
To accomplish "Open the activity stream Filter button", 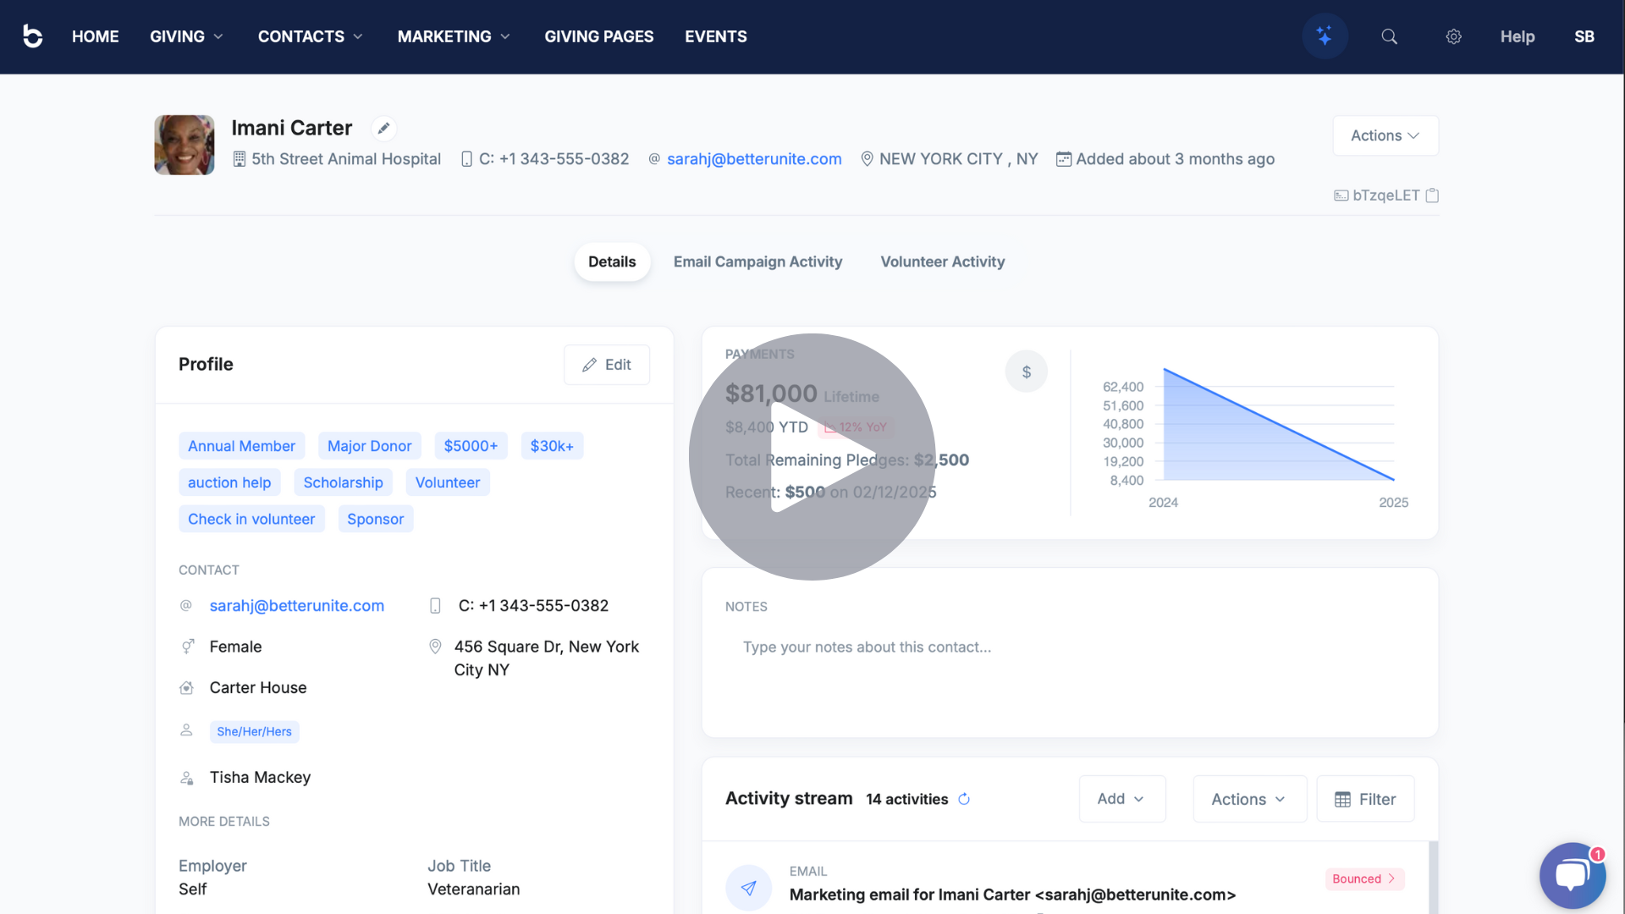I will [1364, 799].
